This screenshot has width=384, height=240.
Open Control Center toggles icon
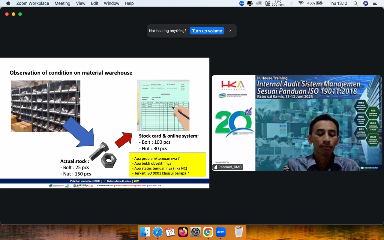(x=374, y=3)
